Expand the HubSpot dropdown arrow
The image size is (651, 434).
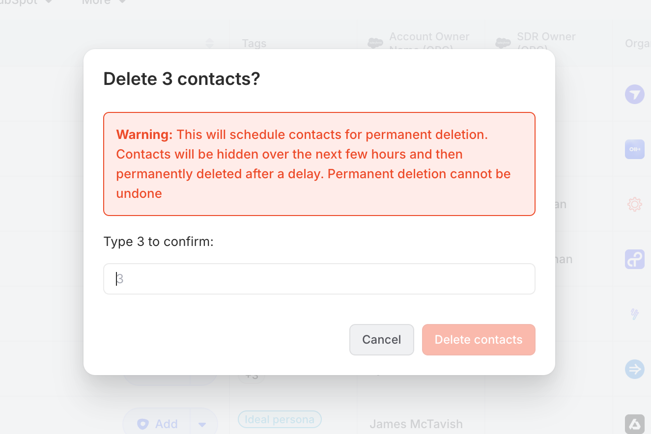pos(48,2)
